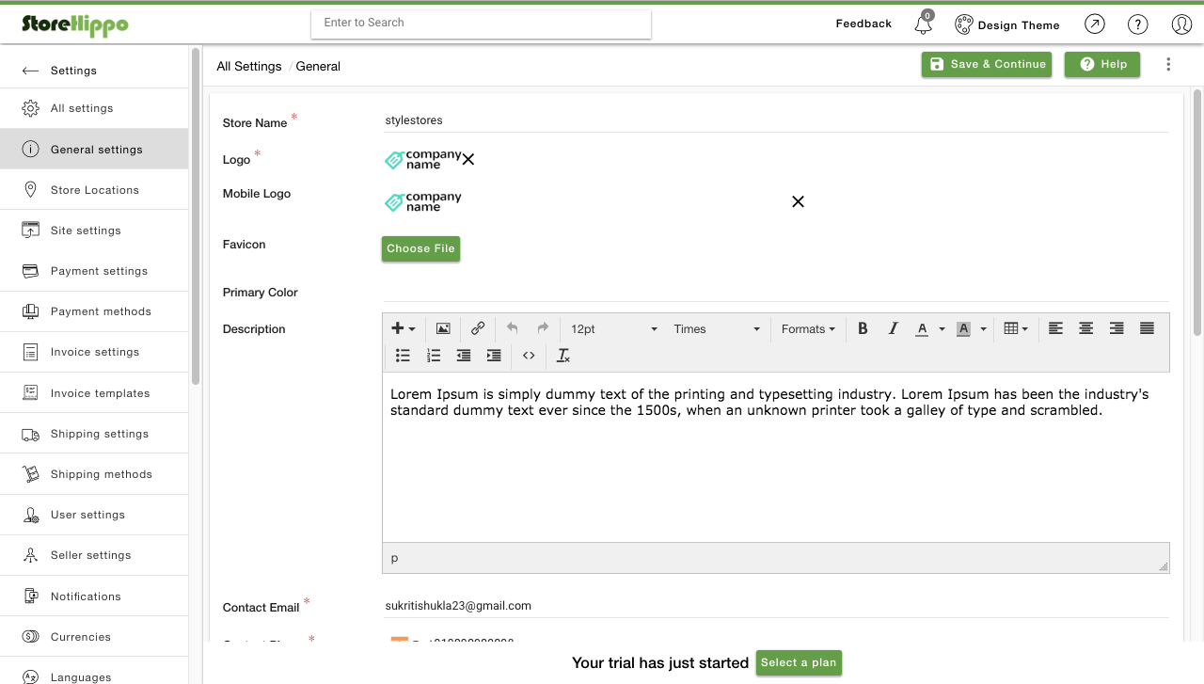
Task: Open the background color picker arrow
Action: click(x=983, y=328)
